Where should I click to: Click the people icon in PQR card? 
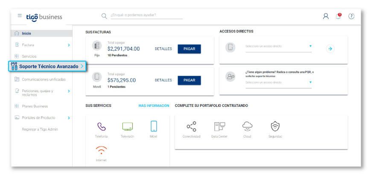tap(230, 77)
